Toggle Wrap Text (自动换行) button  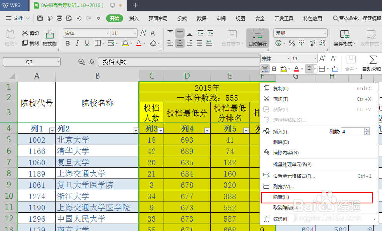(x=258, y=38)
